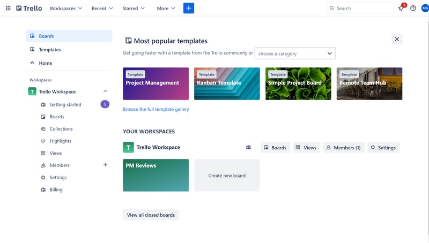Open the MG account avatar
The width and height of the screenshot is (429, 243).
point(425,8)
